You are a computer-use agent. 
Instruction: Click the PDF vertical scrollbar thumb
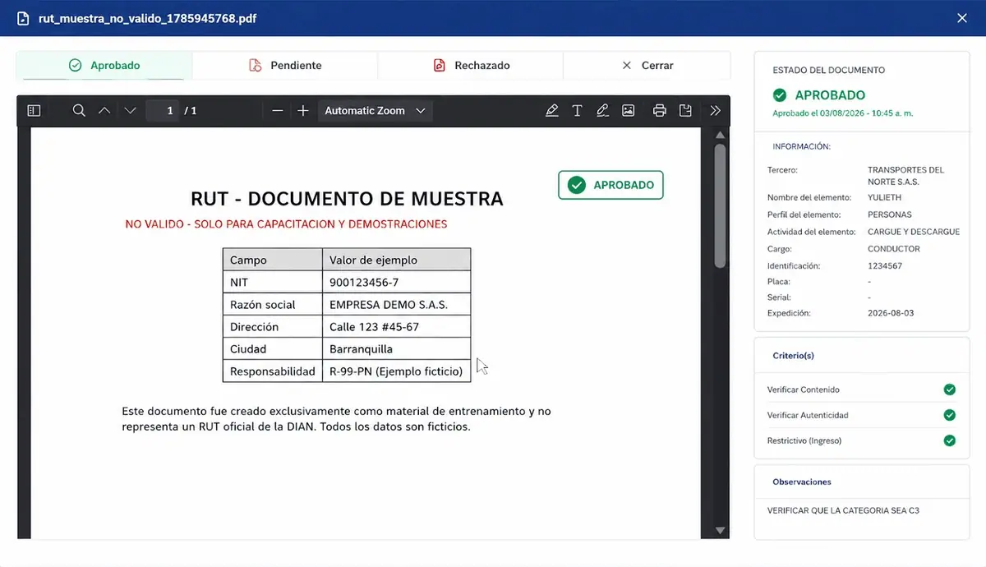pyautogui.click(x=721, y=205)
